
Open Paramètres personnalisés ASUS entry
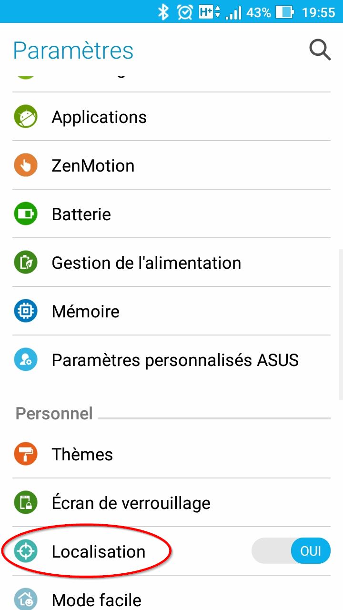[175, 360]
